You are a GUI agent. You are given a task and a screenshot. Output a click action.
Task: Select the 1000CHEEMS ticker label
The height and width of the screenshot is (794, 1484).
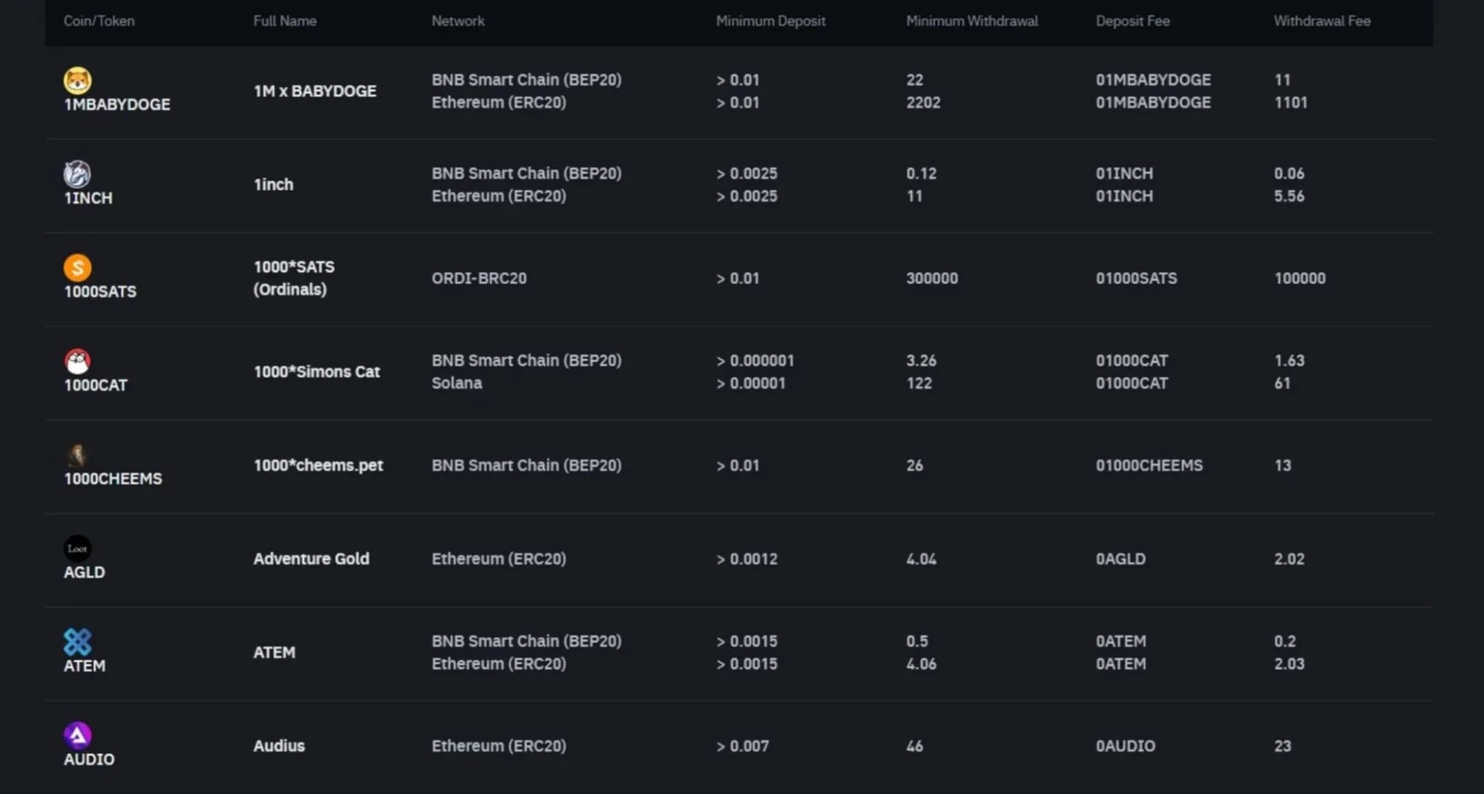point(113,478)
